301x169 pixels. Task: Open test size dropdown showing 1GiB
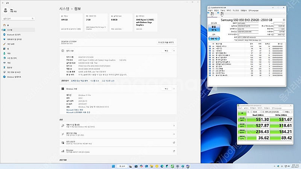pos(257,112)
